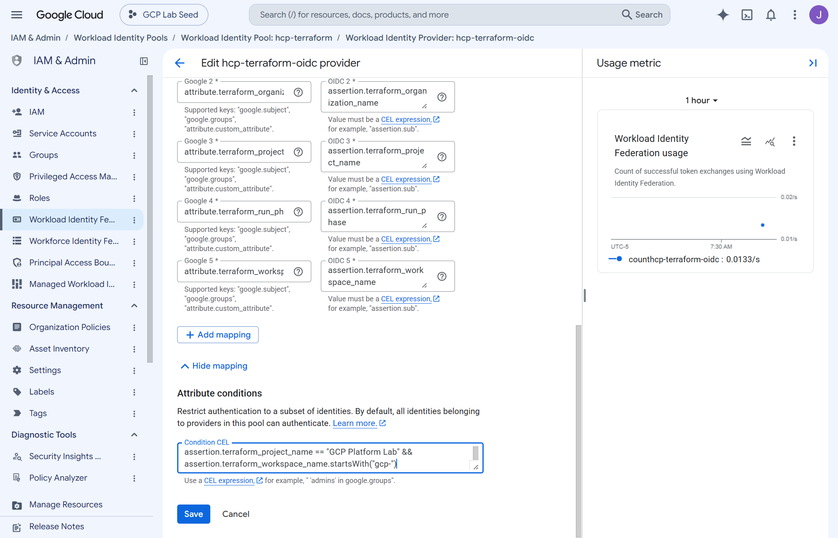
Task: Click the search magnifier Search button
Action: (x=642, y=15)
